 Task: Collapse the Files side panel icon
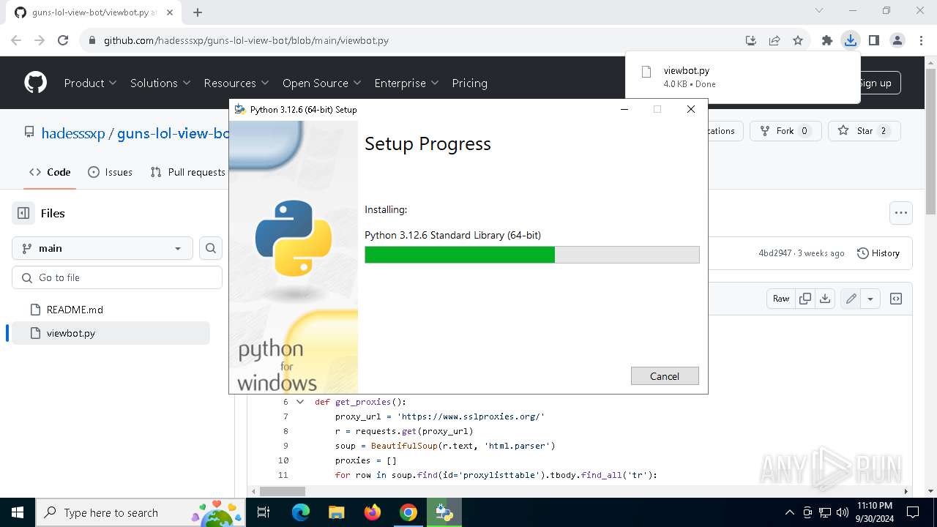pyautogui.click(x=23, y=213)
